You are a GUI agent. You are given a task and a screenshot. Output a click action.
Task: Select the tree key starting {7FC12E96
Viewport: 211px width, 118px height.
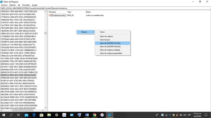point(19,58)
